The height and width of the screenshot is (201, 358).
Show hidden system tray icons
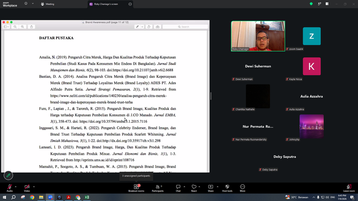[314, 197]
